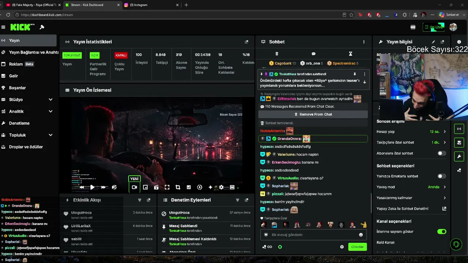Viewport: 468px width, 263px height.
Task: Click the camera icon under YENİ label
Action: (135, 187)
